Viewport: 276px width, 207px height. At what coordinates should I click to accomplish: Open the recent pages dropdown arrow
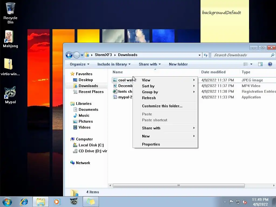[82, 55]
